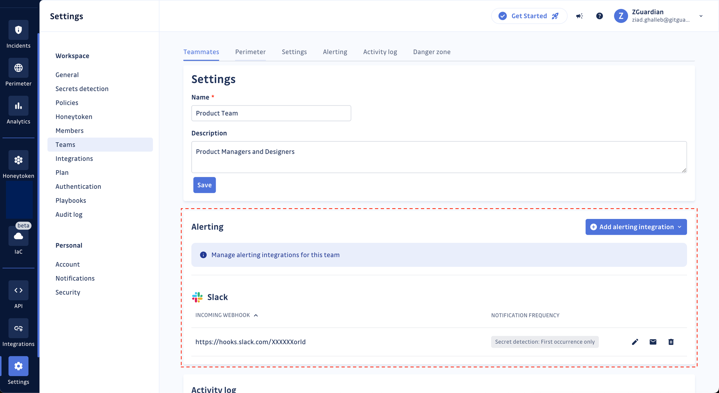Click the notifications bell icon
This screenshot has height=393, width=719.
tap(579, 16)
